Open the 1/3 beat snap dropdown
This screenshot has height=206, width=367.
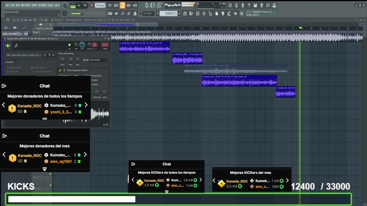[x=148, y=13]
